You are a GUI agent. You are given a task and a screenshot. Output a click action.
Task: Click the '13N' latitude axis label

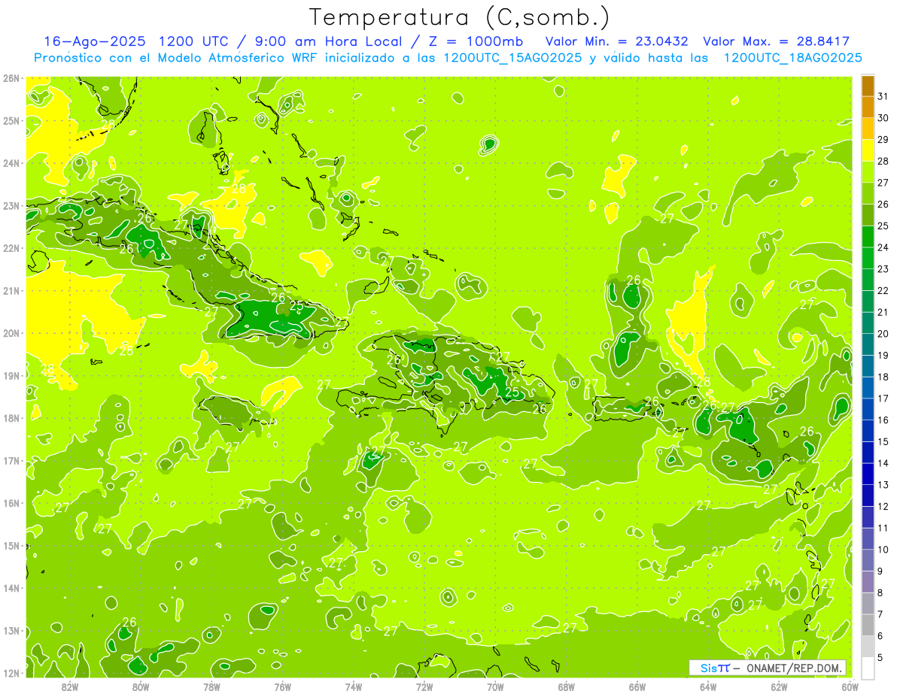(x=11, y=630)
